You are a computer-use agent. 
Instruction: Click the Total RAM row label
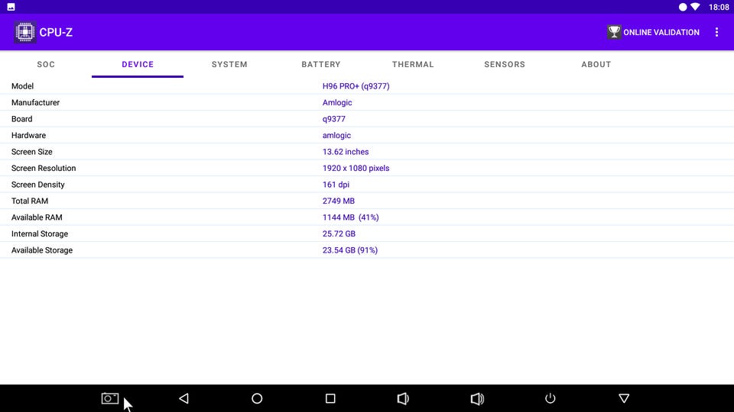click(x=30, y=201)
